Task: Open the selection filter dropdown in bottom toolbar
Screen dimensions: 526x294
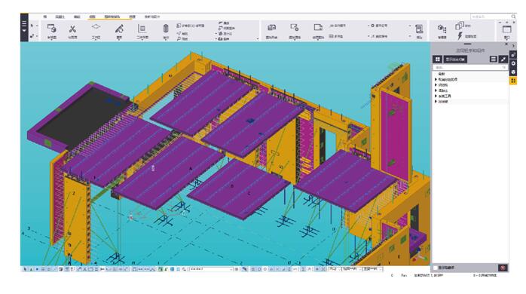Action: pos(211,269)
